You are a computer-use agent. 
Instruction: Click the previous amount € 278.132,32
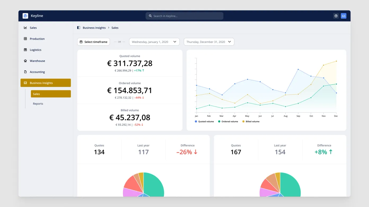click(123, 98)
